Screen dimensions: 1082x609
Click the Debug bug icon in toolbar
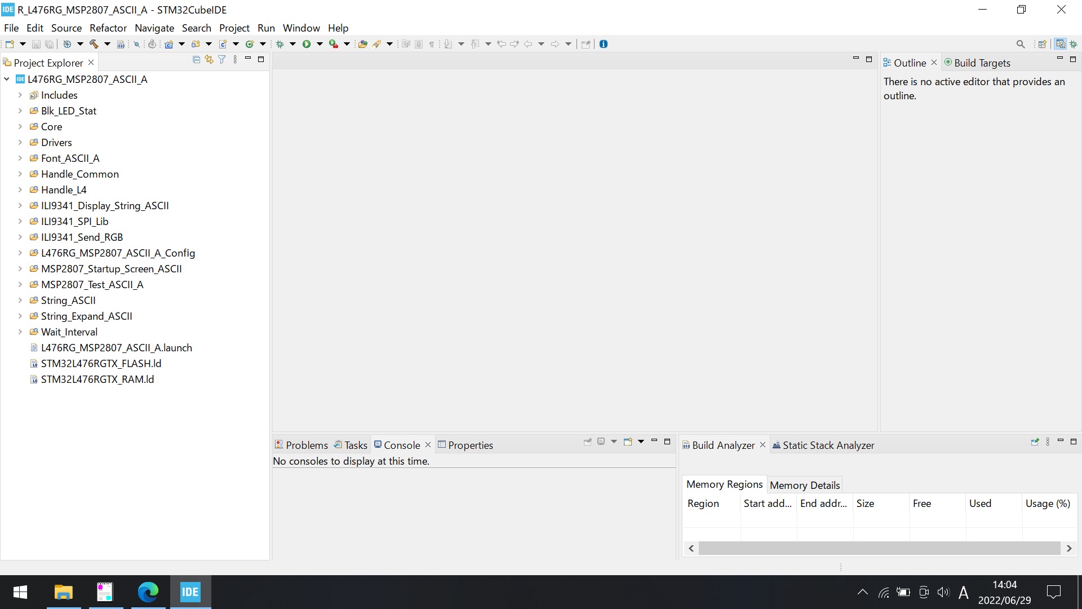click(x=280, y=44)
